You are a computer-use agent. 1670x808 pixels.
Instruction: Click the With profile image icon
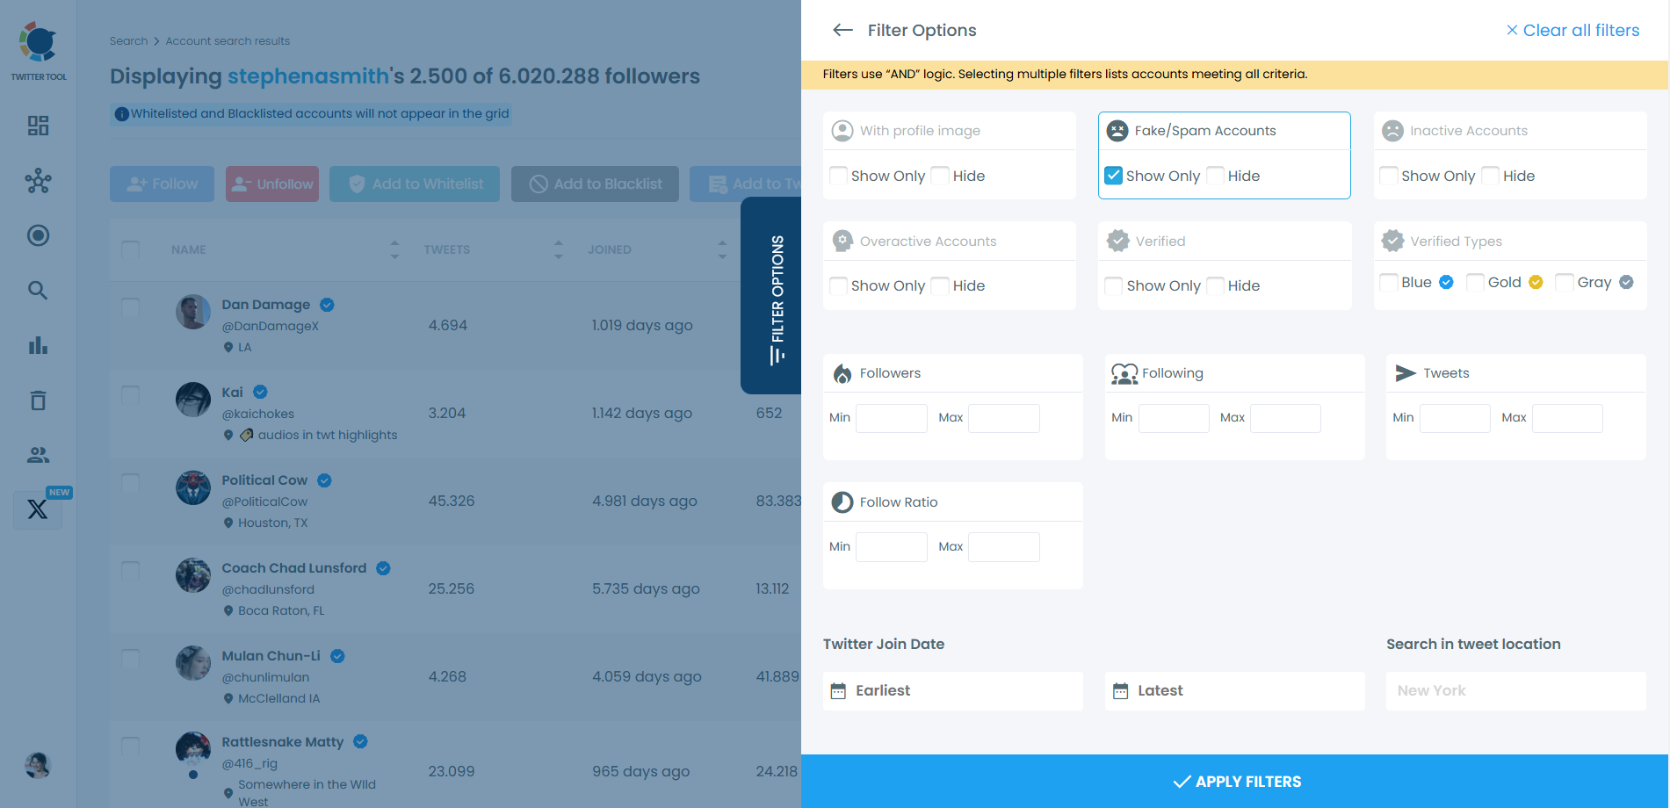pos(842,131)
